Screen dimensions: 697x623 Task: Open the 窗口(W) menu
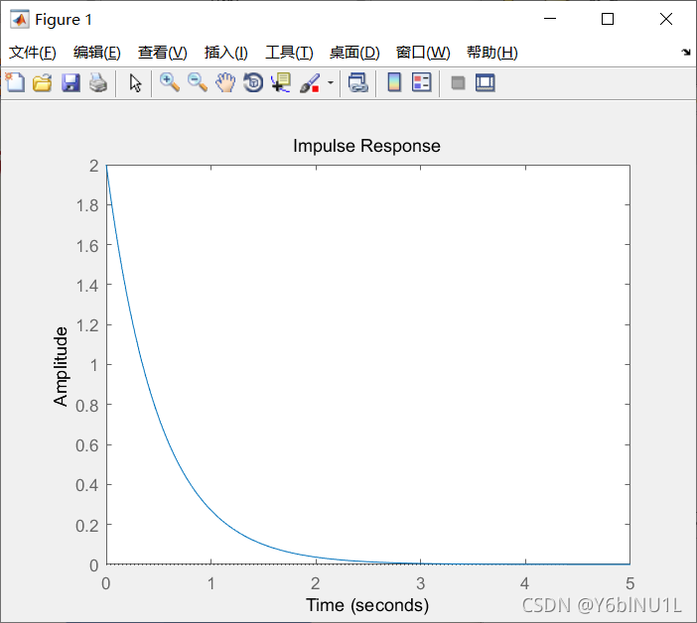(x=423, y=53)
